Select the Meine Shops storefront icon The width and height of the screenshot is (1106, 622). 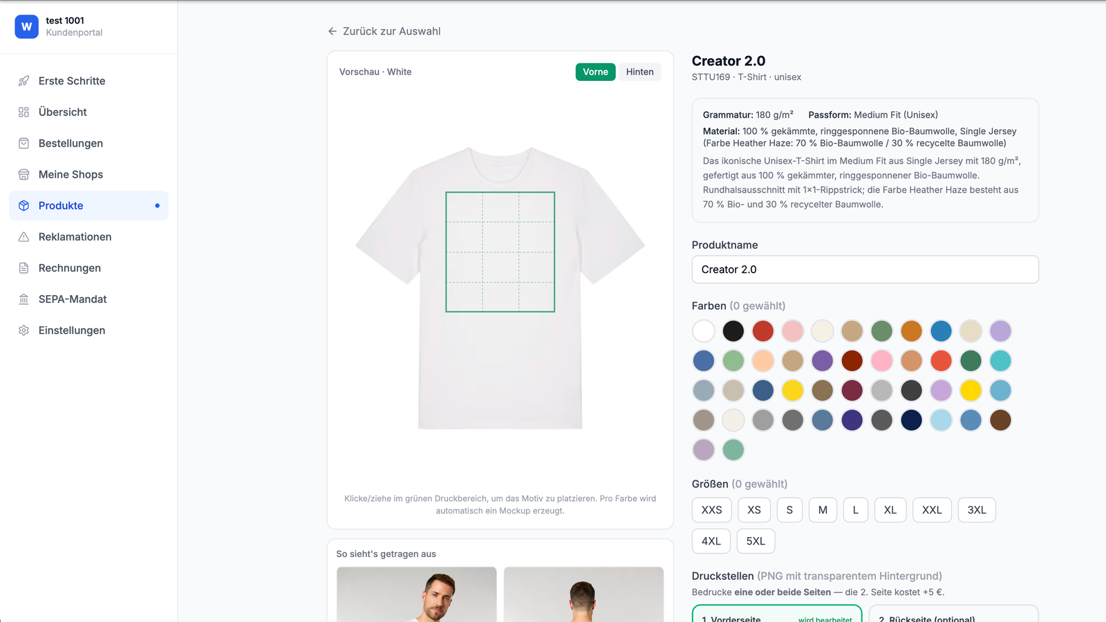(24, 174)
